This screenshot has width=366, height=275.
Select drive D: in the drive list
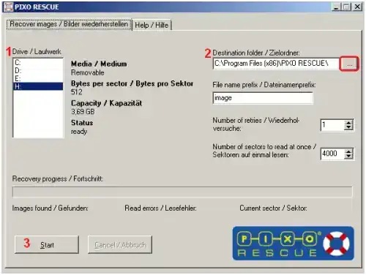[38, 70]
